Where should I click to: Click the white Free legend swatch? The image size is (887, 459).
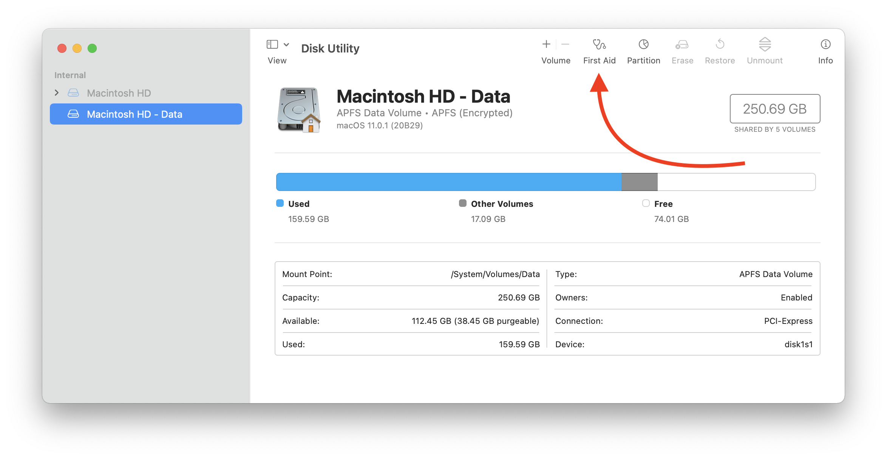(646, 203)
